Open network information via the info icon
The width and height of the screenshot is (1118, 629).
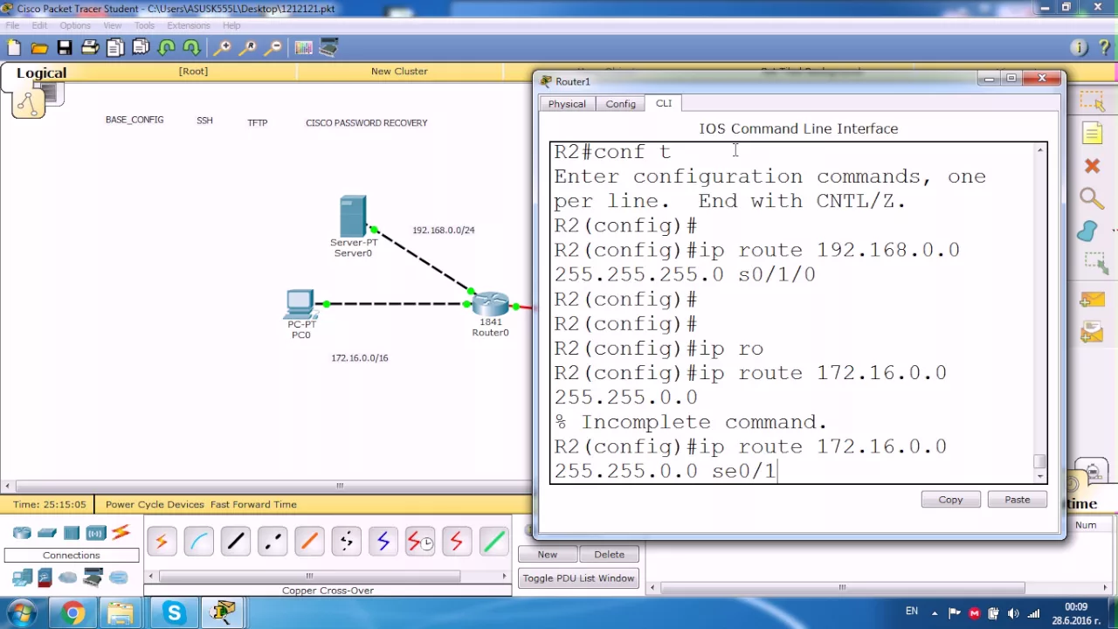click(x=1079, y=48)
